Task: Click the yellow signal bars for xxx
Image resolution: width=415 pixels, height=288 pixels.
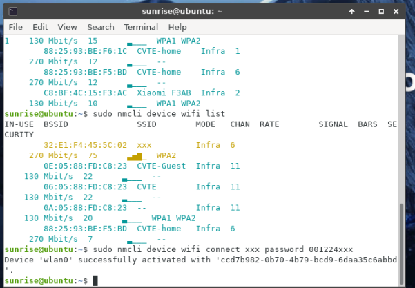Action: 137,157
